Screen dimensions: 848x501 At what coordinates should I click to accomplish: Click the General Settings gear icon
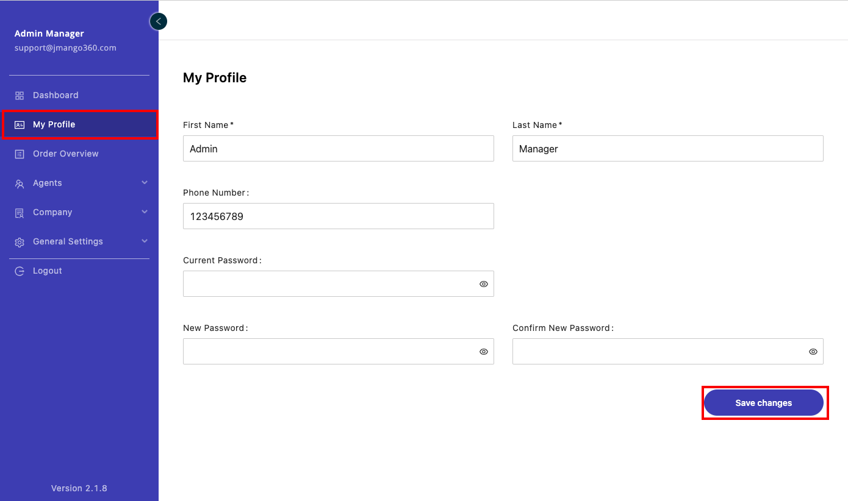pos(20,242)
